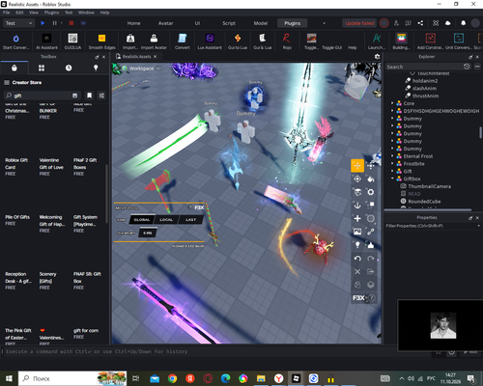483x386 pixels.
Task: Click the Start Conversion plugin icon
Action: [15, 39]
